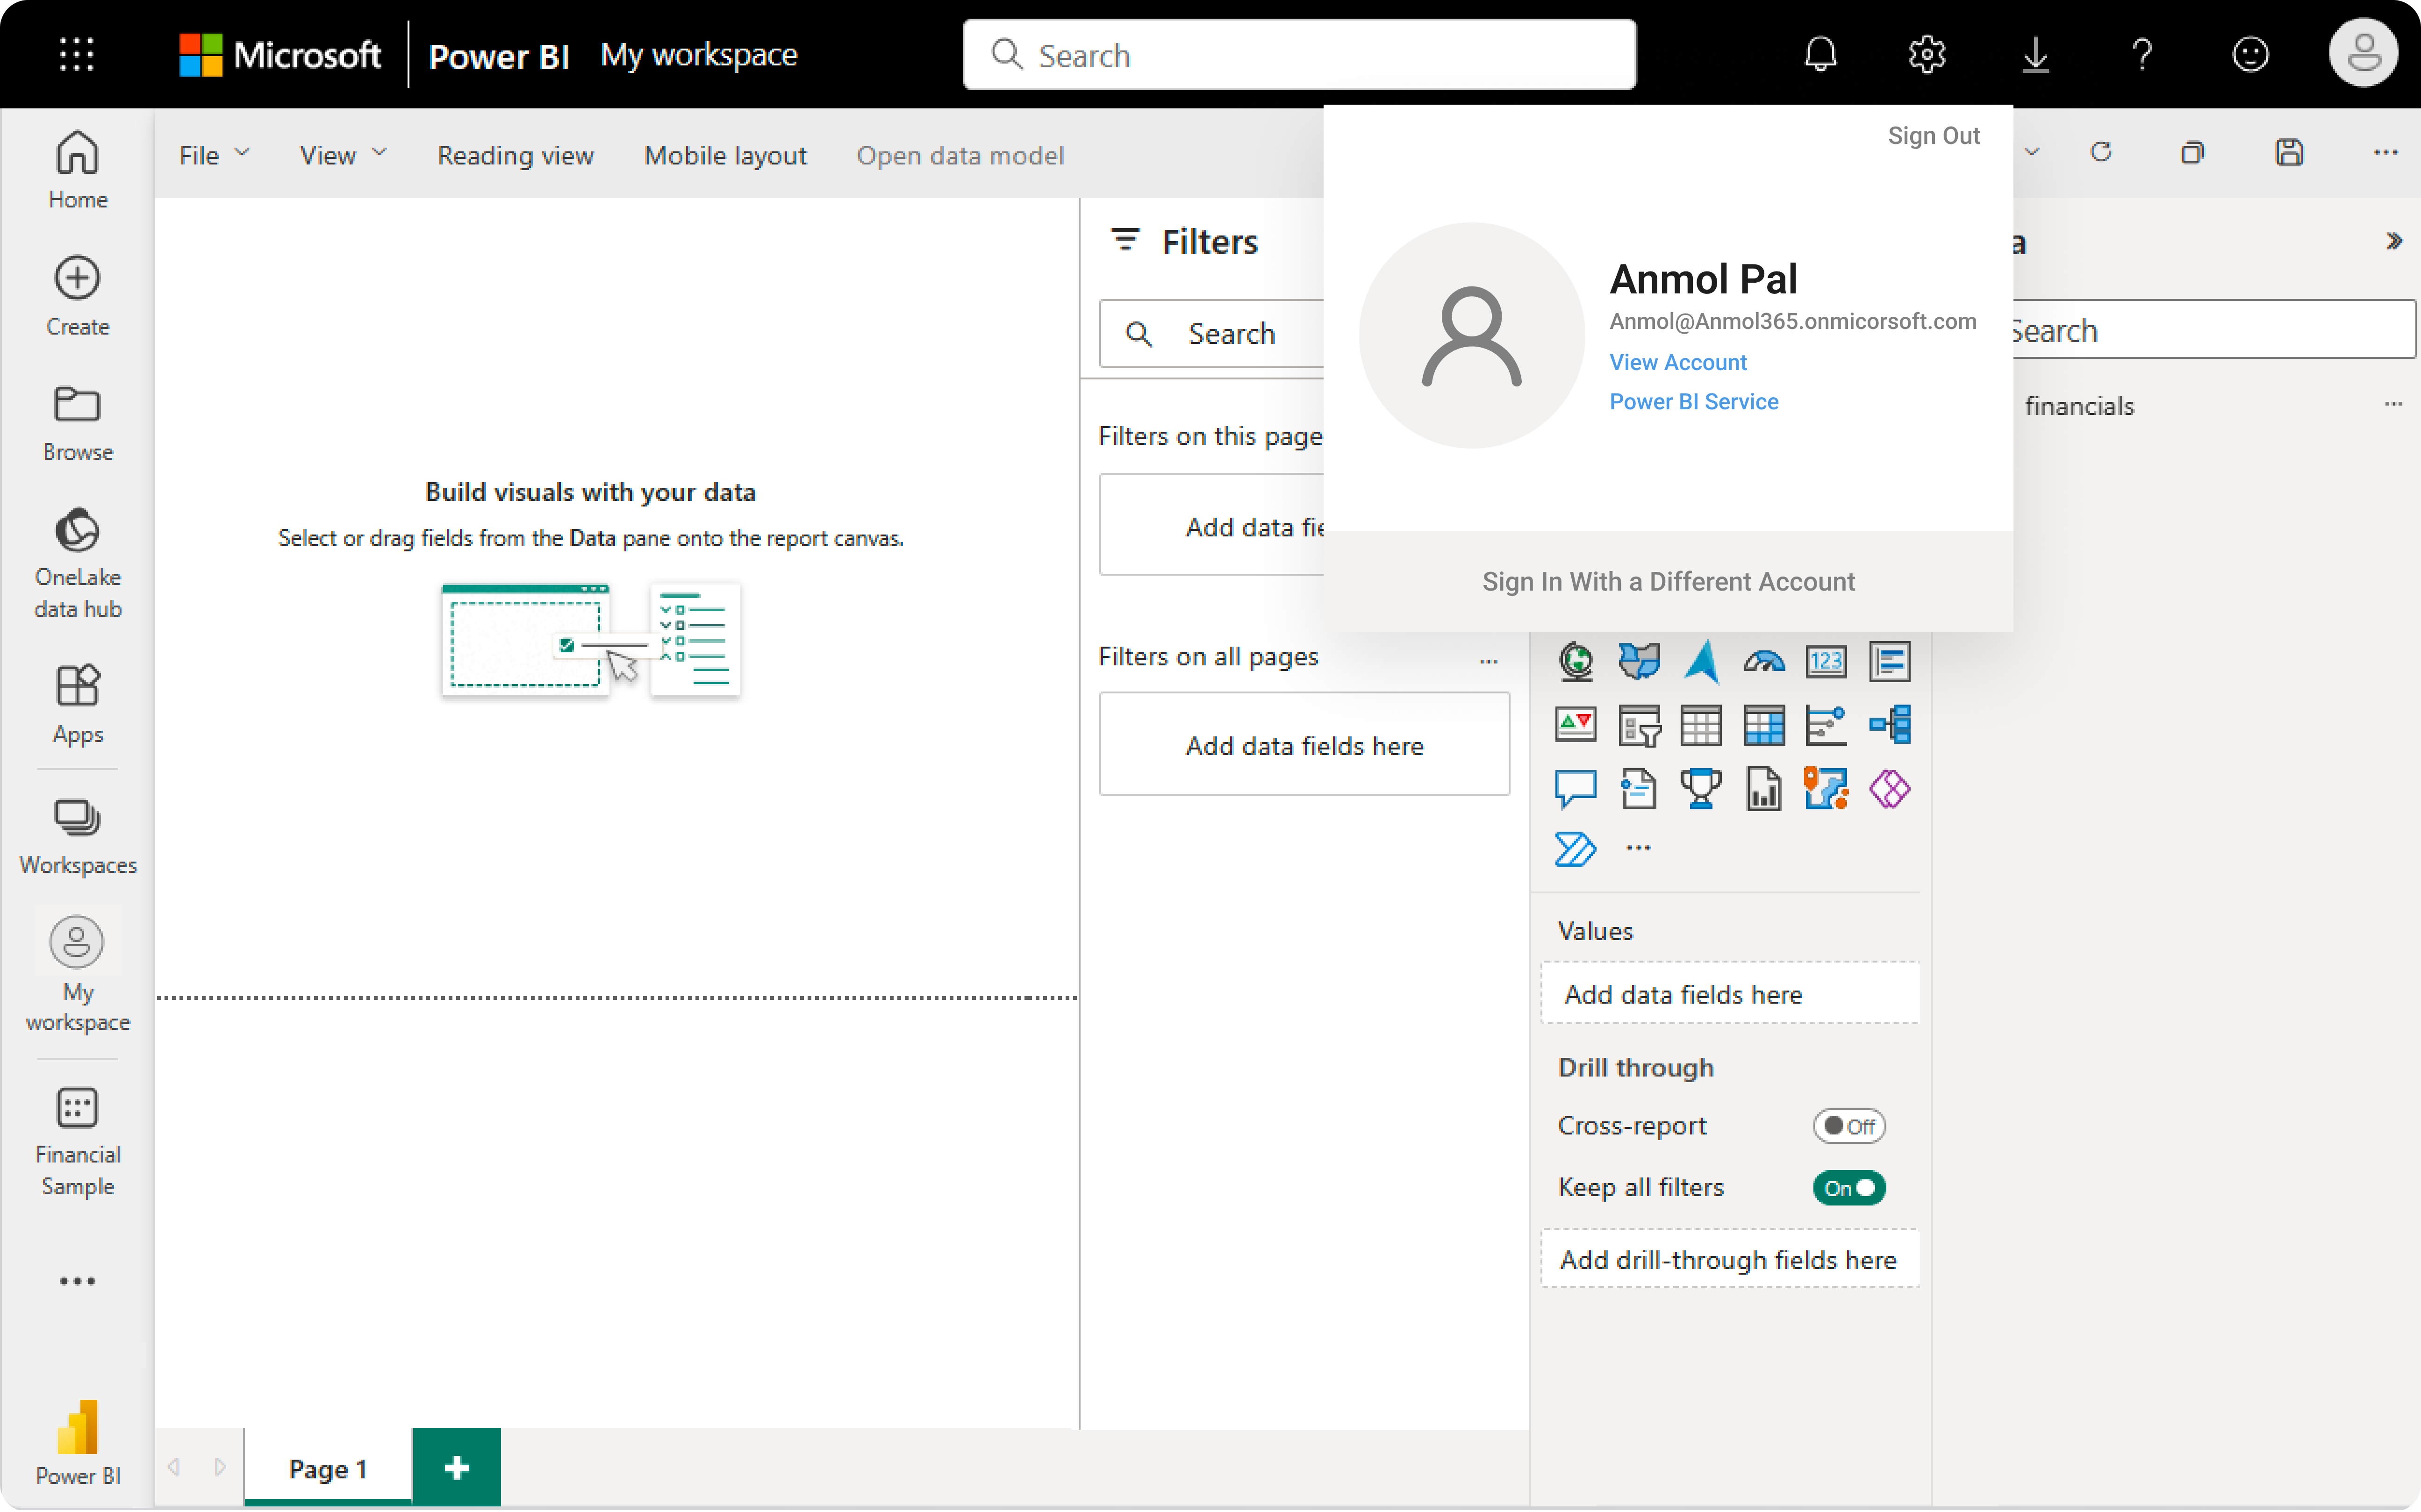2421x1512 pixels.
Task: Open the File dropdown menu
Action: click(x=214, y=155)
